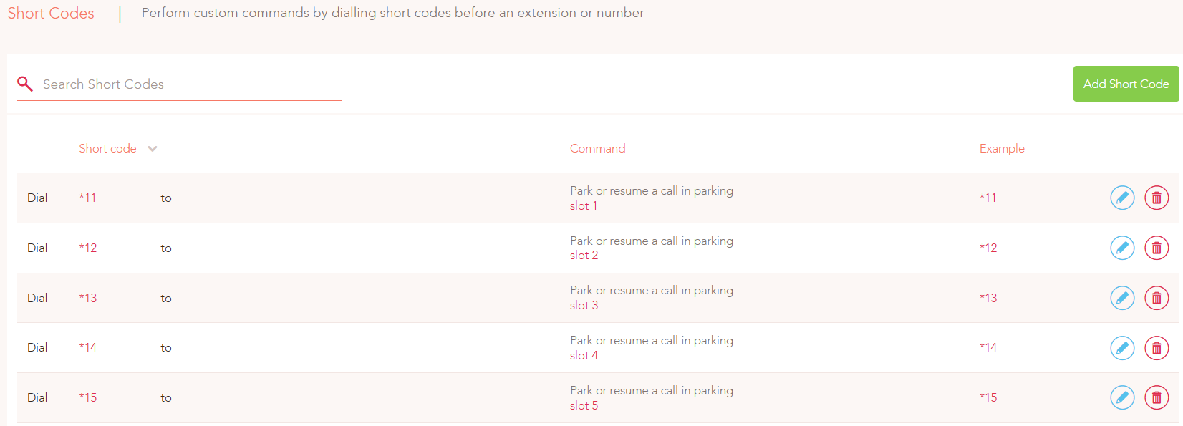The height and width of the screenshot is (426, 1183).
Task: Edit the *14 short code row
Action: (x=1122, y=348)
